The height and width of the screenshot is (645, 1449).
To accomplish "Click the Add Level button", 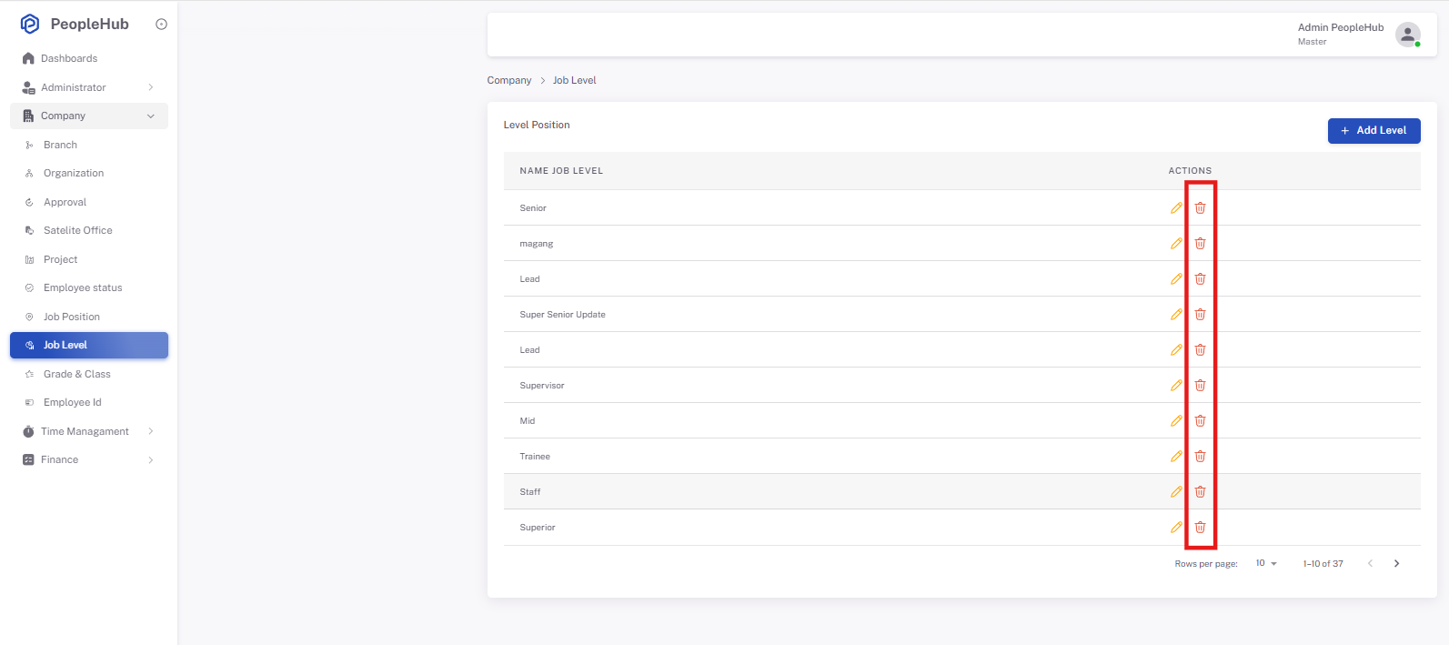I will (1374, 131).
